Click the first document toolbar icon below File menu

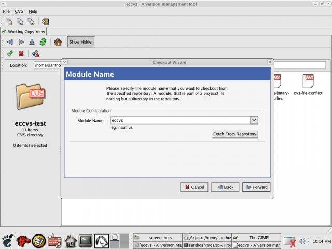click(9, 22)
